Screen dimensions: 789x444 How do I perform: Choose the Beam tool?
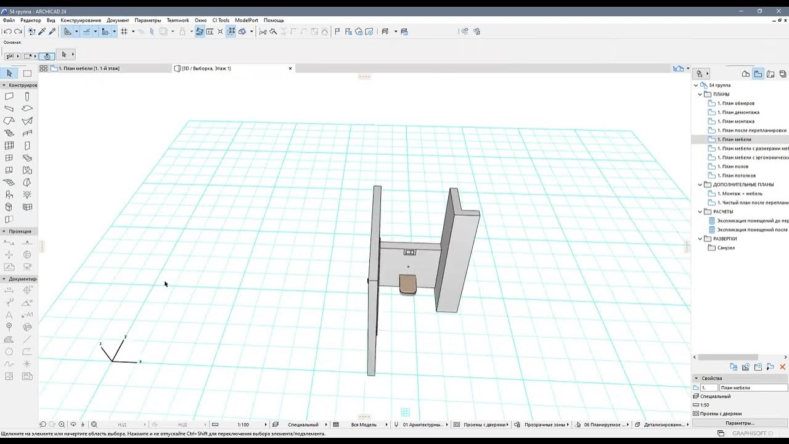coord(9,109)
